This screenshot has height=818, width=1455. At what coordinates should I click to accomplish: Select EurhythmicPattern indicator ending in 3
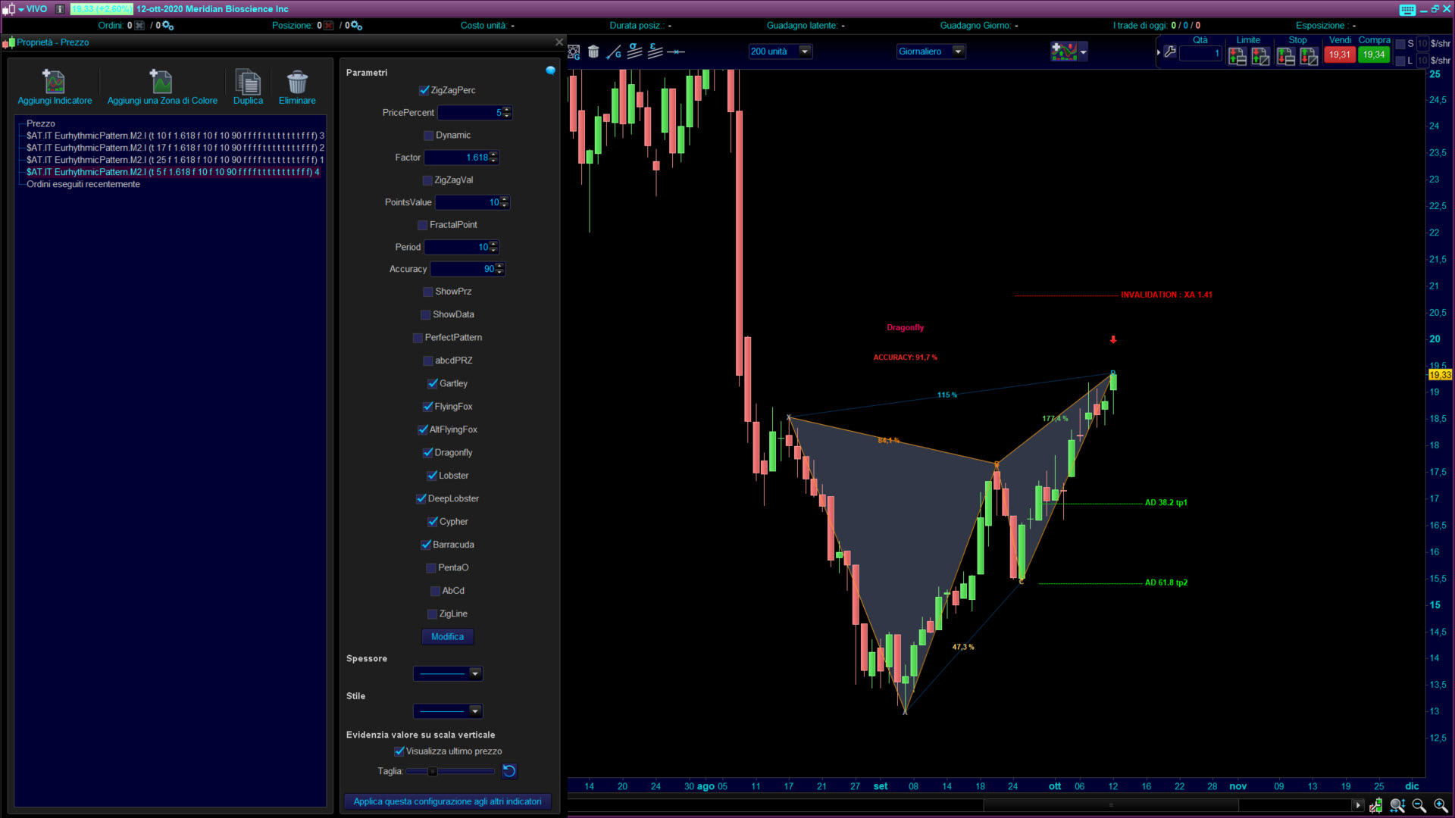point(174,136)
